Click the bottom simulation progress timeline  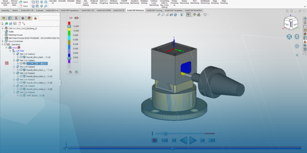[x=184, y=148]
